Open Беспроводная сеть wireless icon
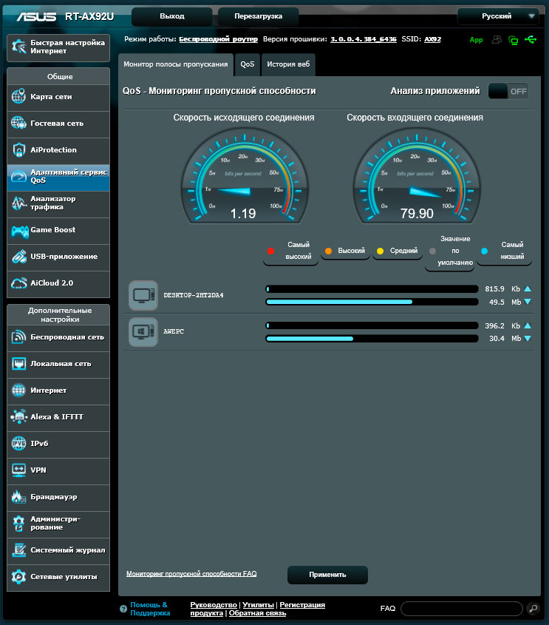Image resolution: width=549 pixels, height=625 pixels. [x=18, y=337]
